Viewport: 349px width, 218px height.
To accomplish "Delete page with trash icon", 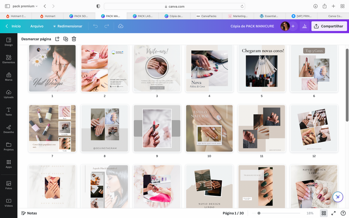I will click(x=74, y=39).
